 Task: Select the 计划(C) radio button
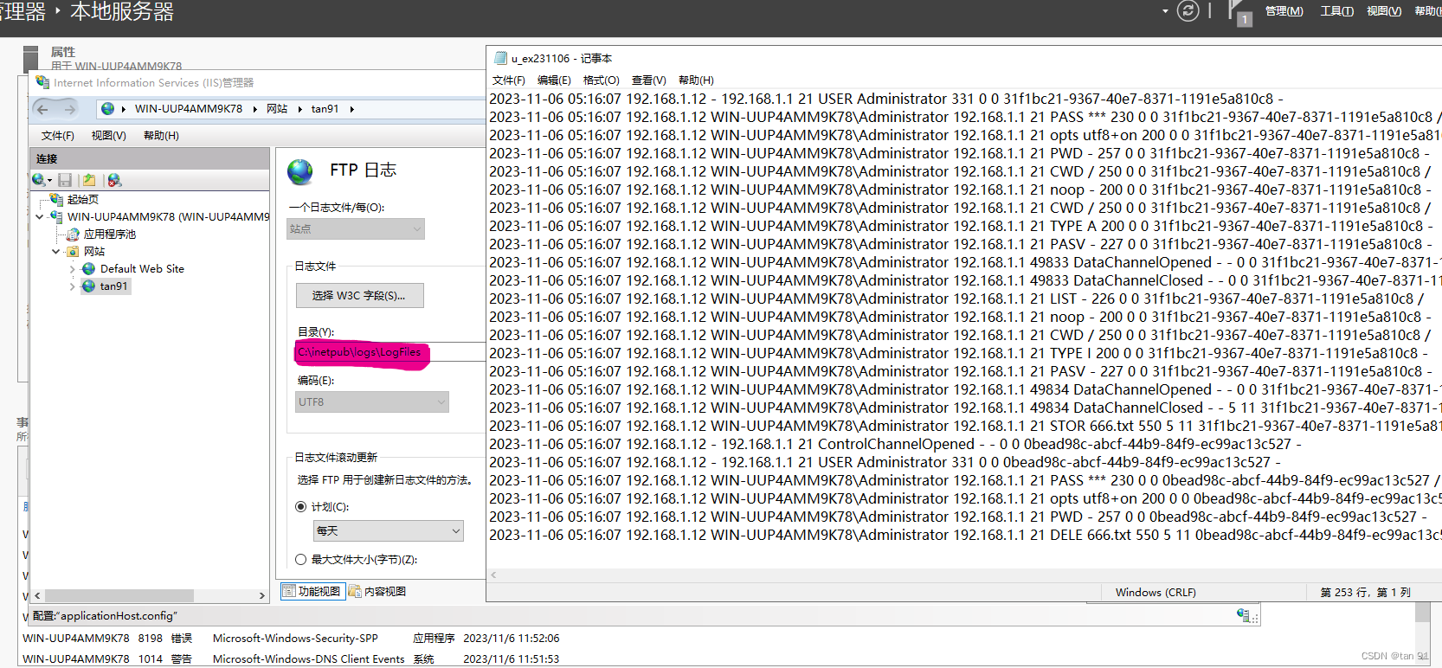301,506
